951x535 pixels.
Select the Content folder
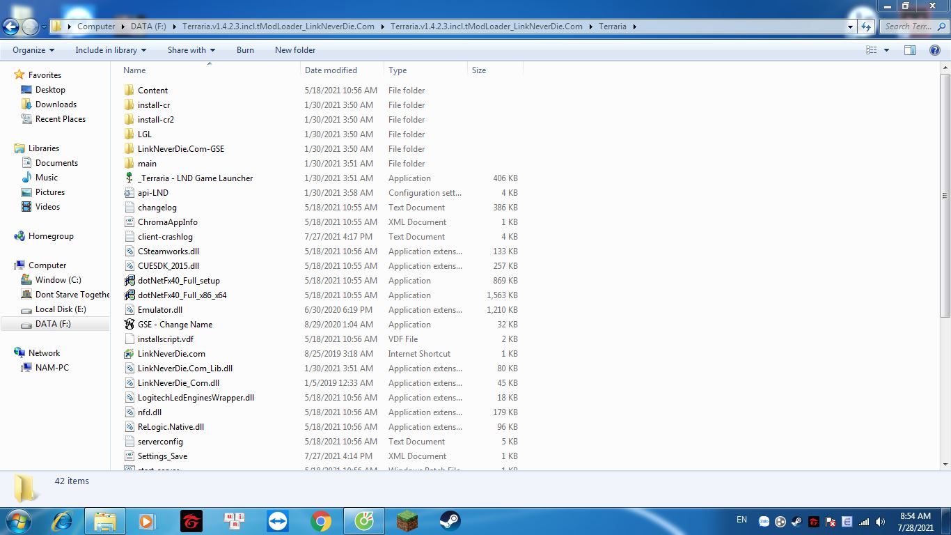click(x=152, y=91)
